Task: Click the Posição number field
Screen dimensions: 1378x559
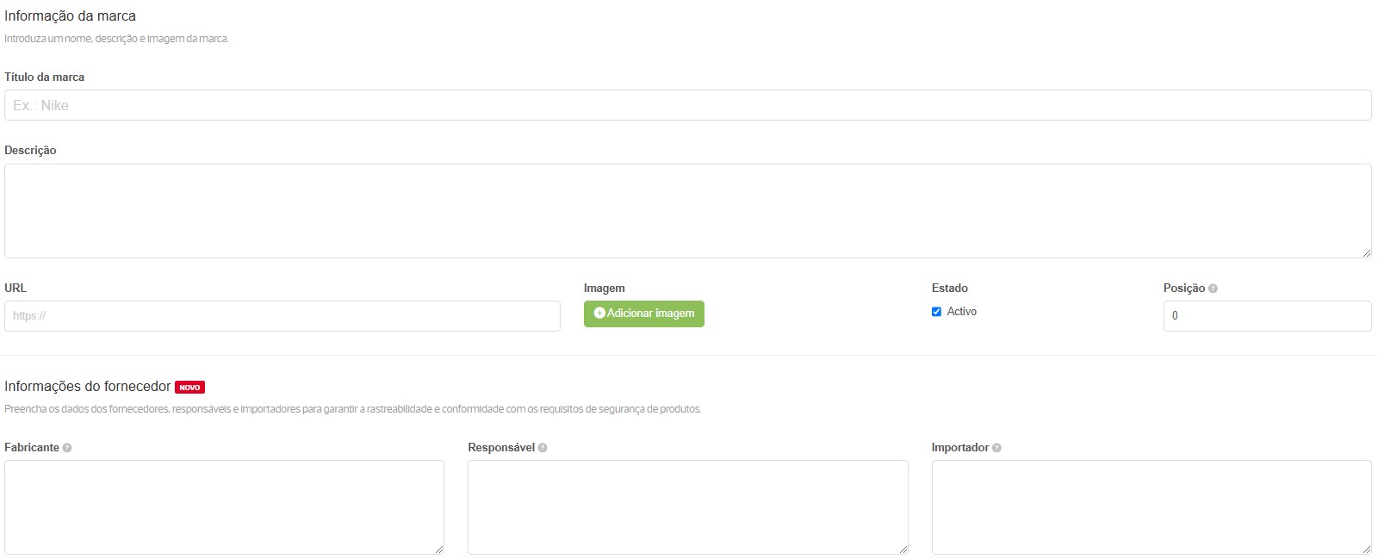Action: coord(1266,316)
